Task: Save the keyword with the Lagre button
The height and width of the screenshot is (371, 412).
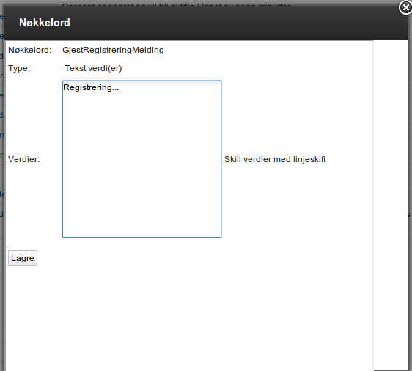Action: [x=23, y=258]
